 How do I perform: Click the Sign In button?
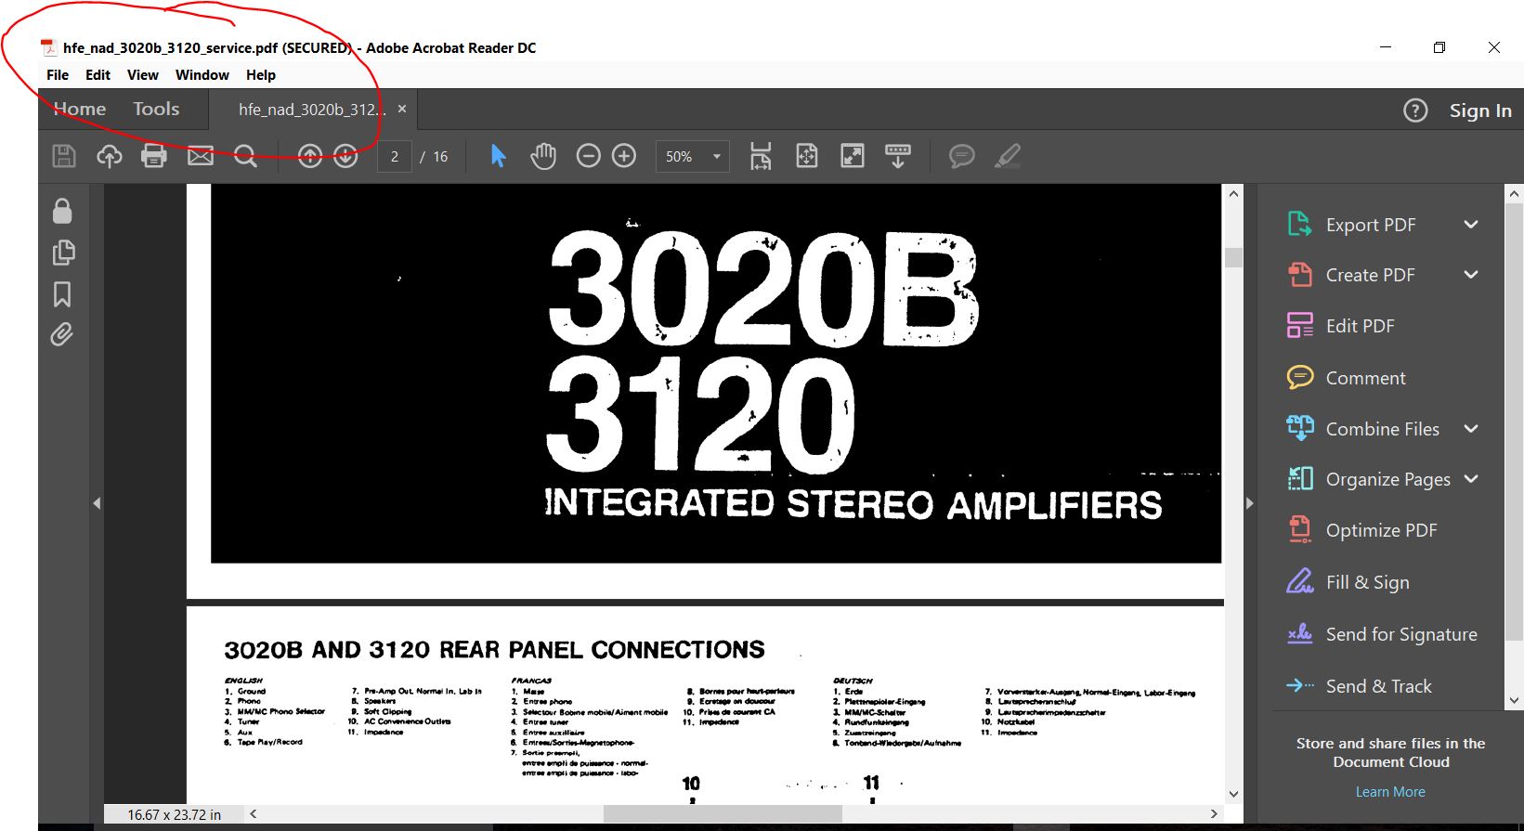pos(1480,110)
